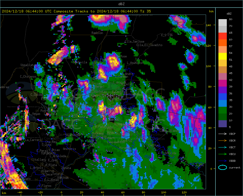The height and width of the screenshot is (196, 243).
Task: Click the 'La_Dormida' map label
Action: tap(168, 153)
